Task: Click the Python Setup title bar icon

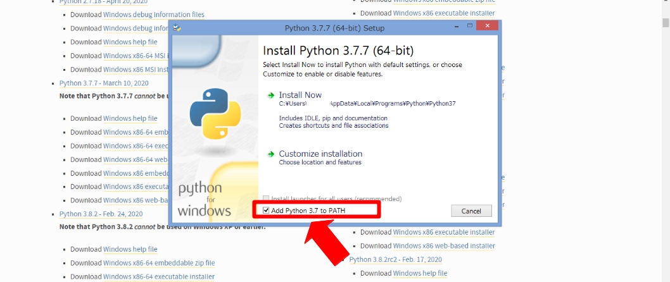Action: (177, 28)
